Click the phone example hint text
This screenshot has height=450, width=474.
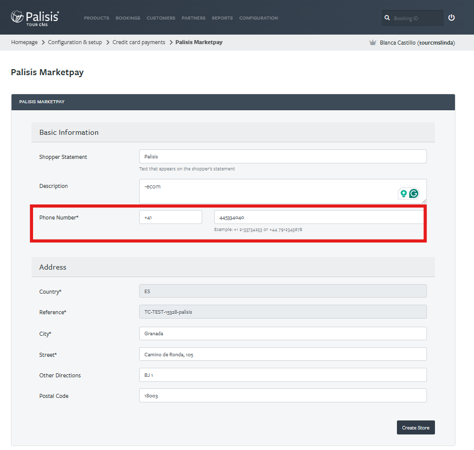258,230
